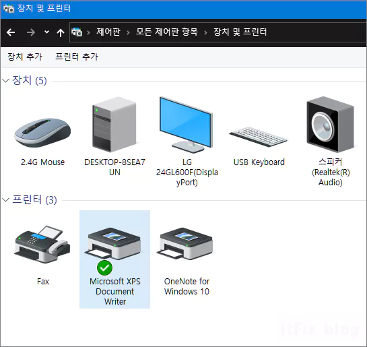Collapse the 프린터 (3) section

(x=5, y=199)
